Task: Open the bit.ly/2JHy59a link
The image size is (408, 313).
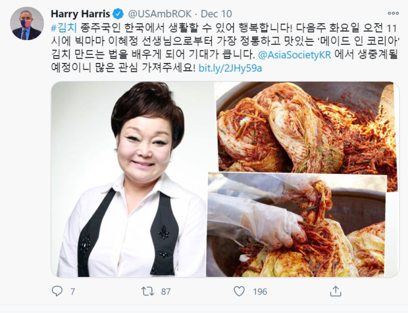Action: pos(230,68)
